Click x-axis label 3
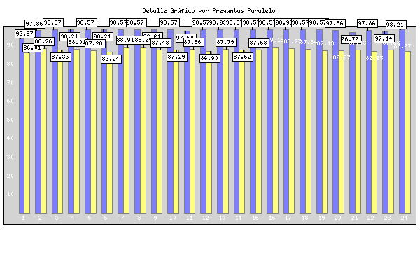Viewport: 420px width, 280px height. (x=56, y=218)
